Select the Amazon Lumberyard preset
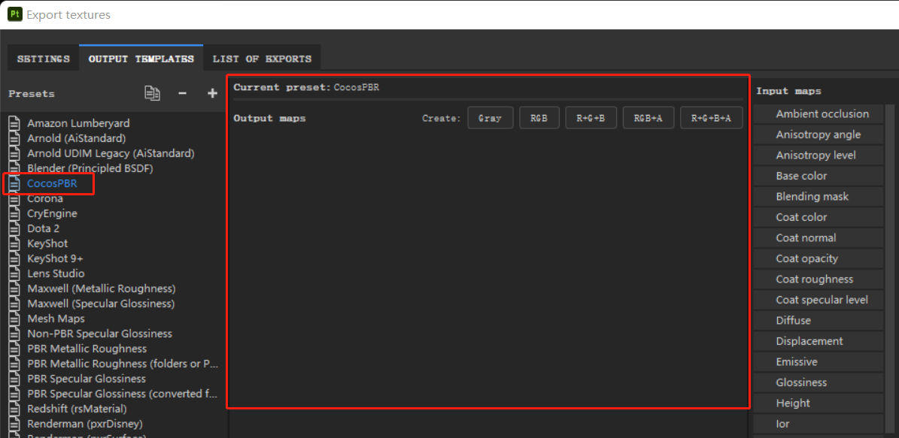This screenshot has height=438, width=899. pyautogui.click(x=78, y=123)
